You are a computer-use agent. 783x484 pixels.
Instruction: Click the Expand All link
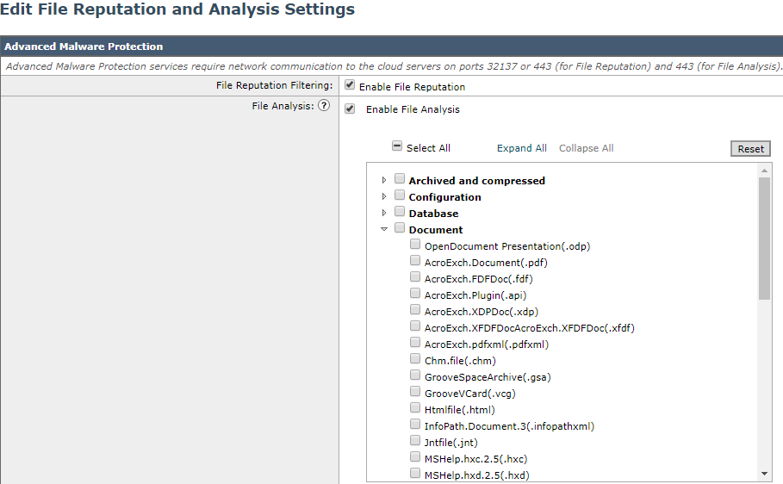521,148
